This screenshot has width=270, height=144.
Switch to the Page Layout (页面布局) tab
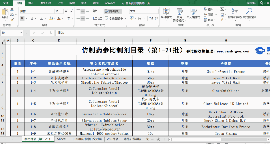pyautogui.click(x=45, y=3)
